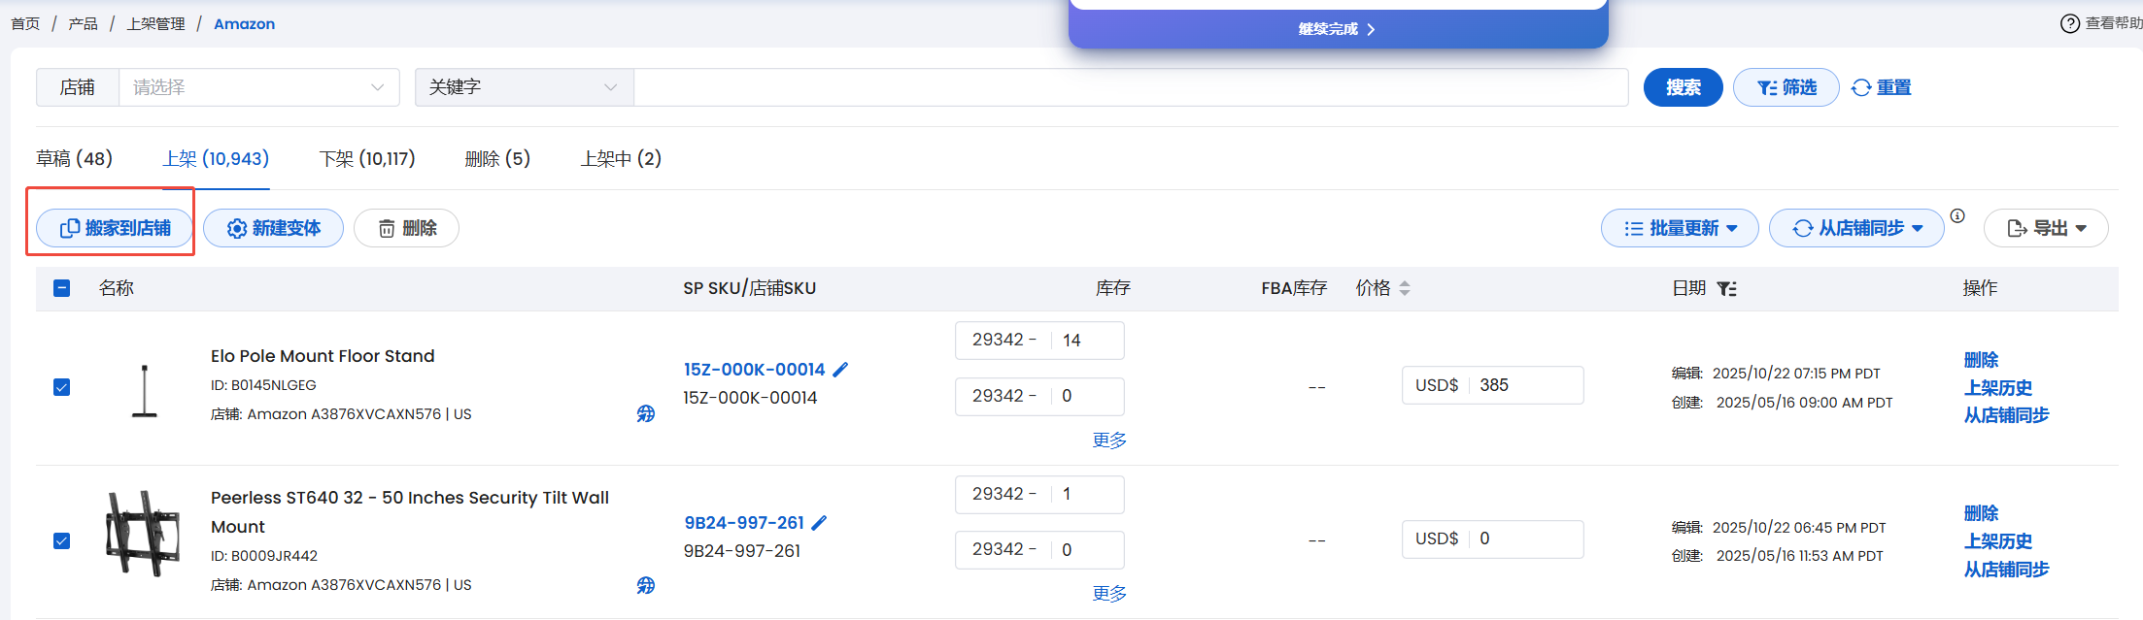Viewport: 2143px width, 620px height.
Task: Toggle the select-all checkbox in table header
Action: [x=62, y=288]
